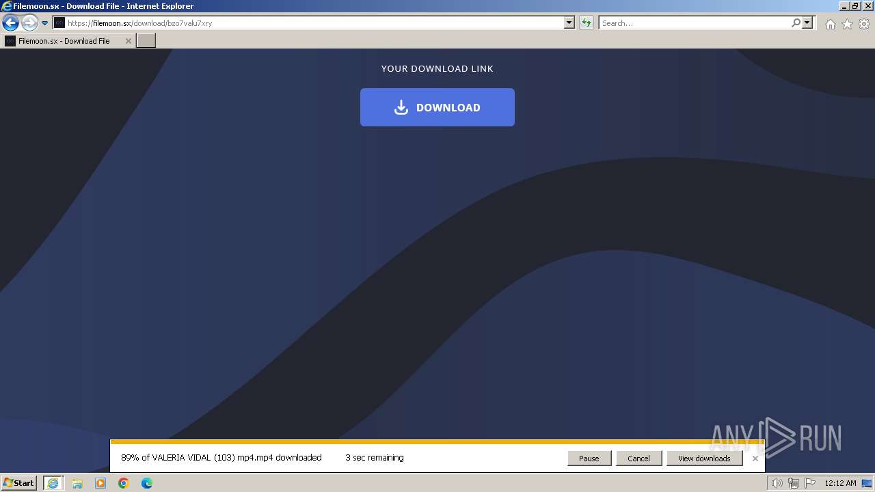The image size is (875, 492).
Task: Open the recent pages dropdown arrow
Action: pyautogui.click(x=45, y=23)
